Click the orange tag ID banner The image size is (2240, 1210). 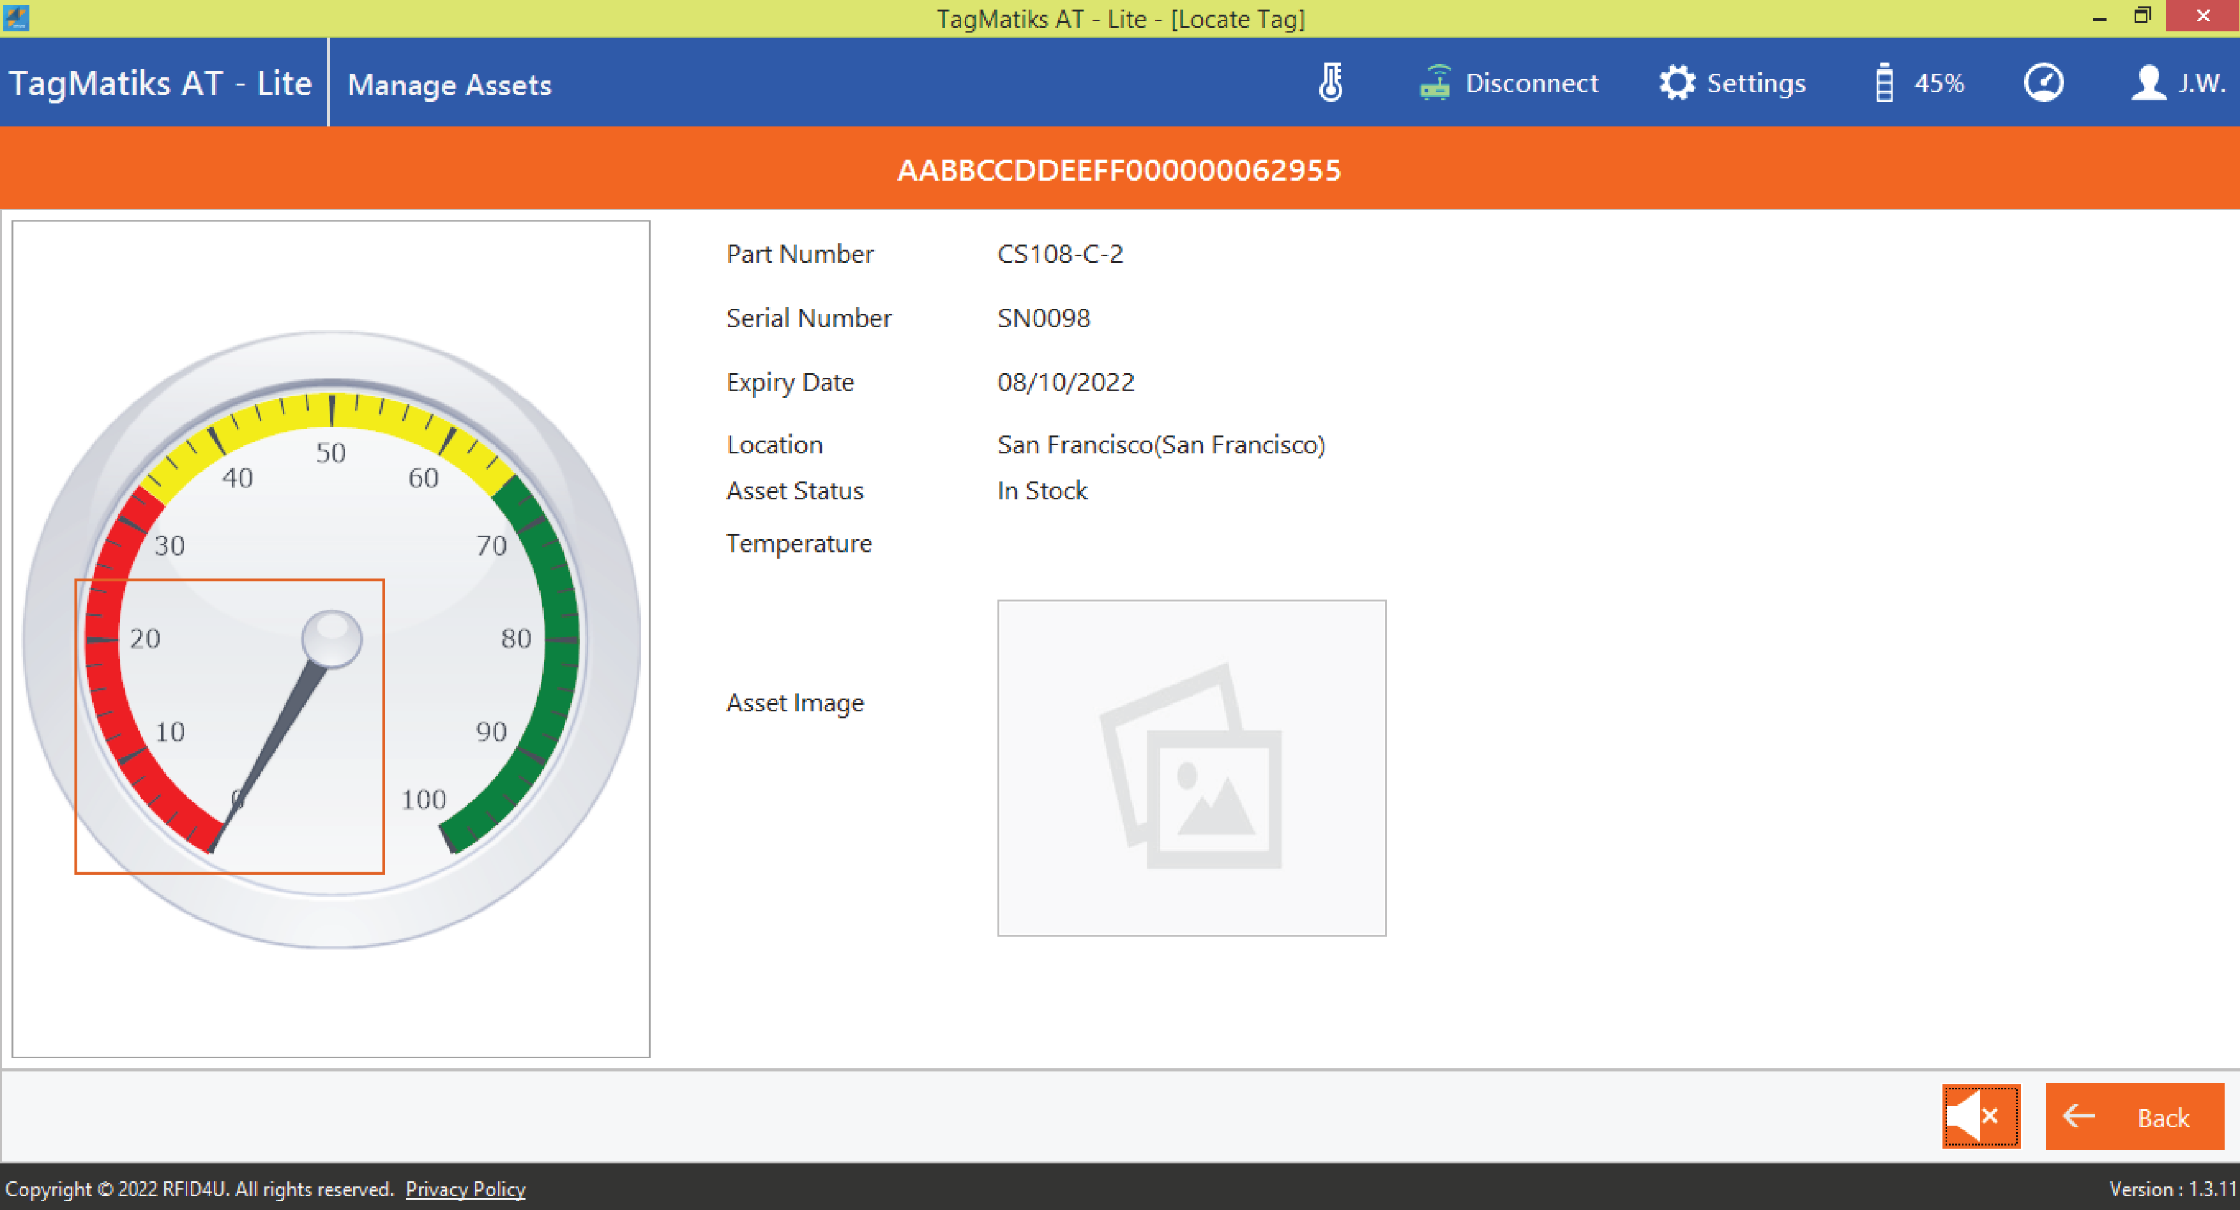coord(1120,169)
